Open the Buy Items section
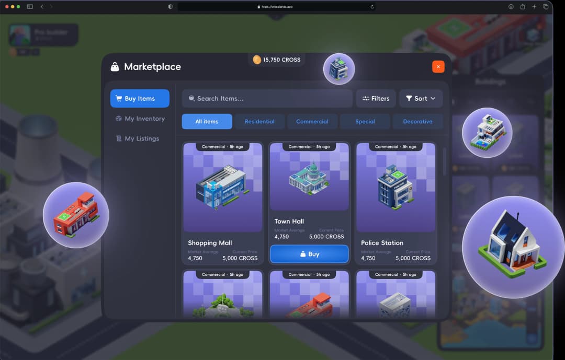 coord(140,98)
